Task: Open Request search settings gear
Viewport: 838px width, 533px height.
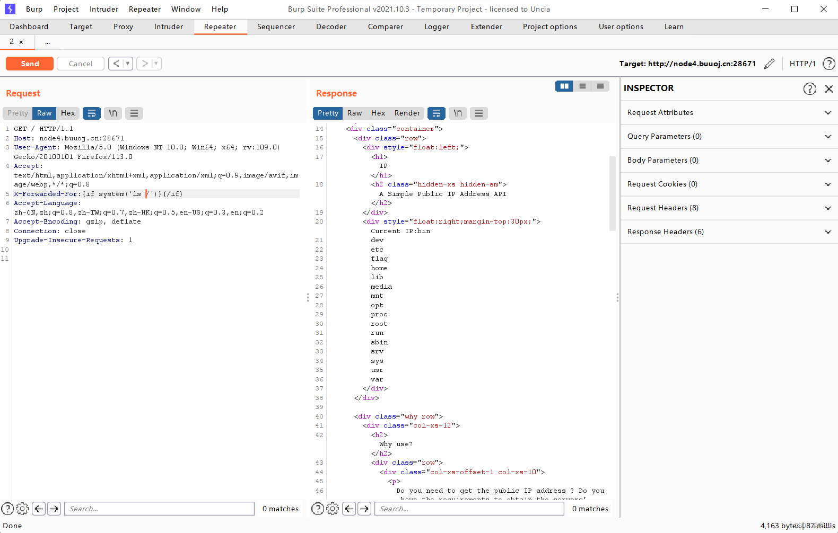Action: [22, 509]
